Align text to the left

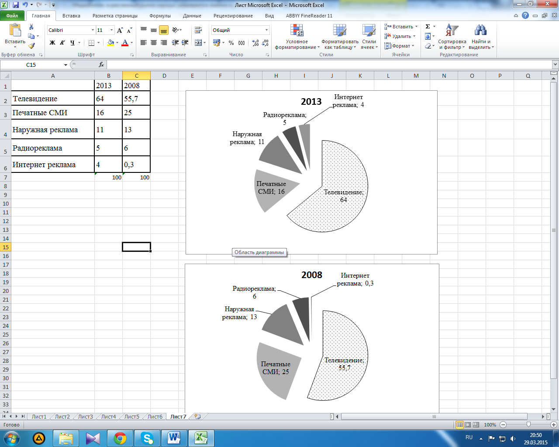tap(144, 43)
